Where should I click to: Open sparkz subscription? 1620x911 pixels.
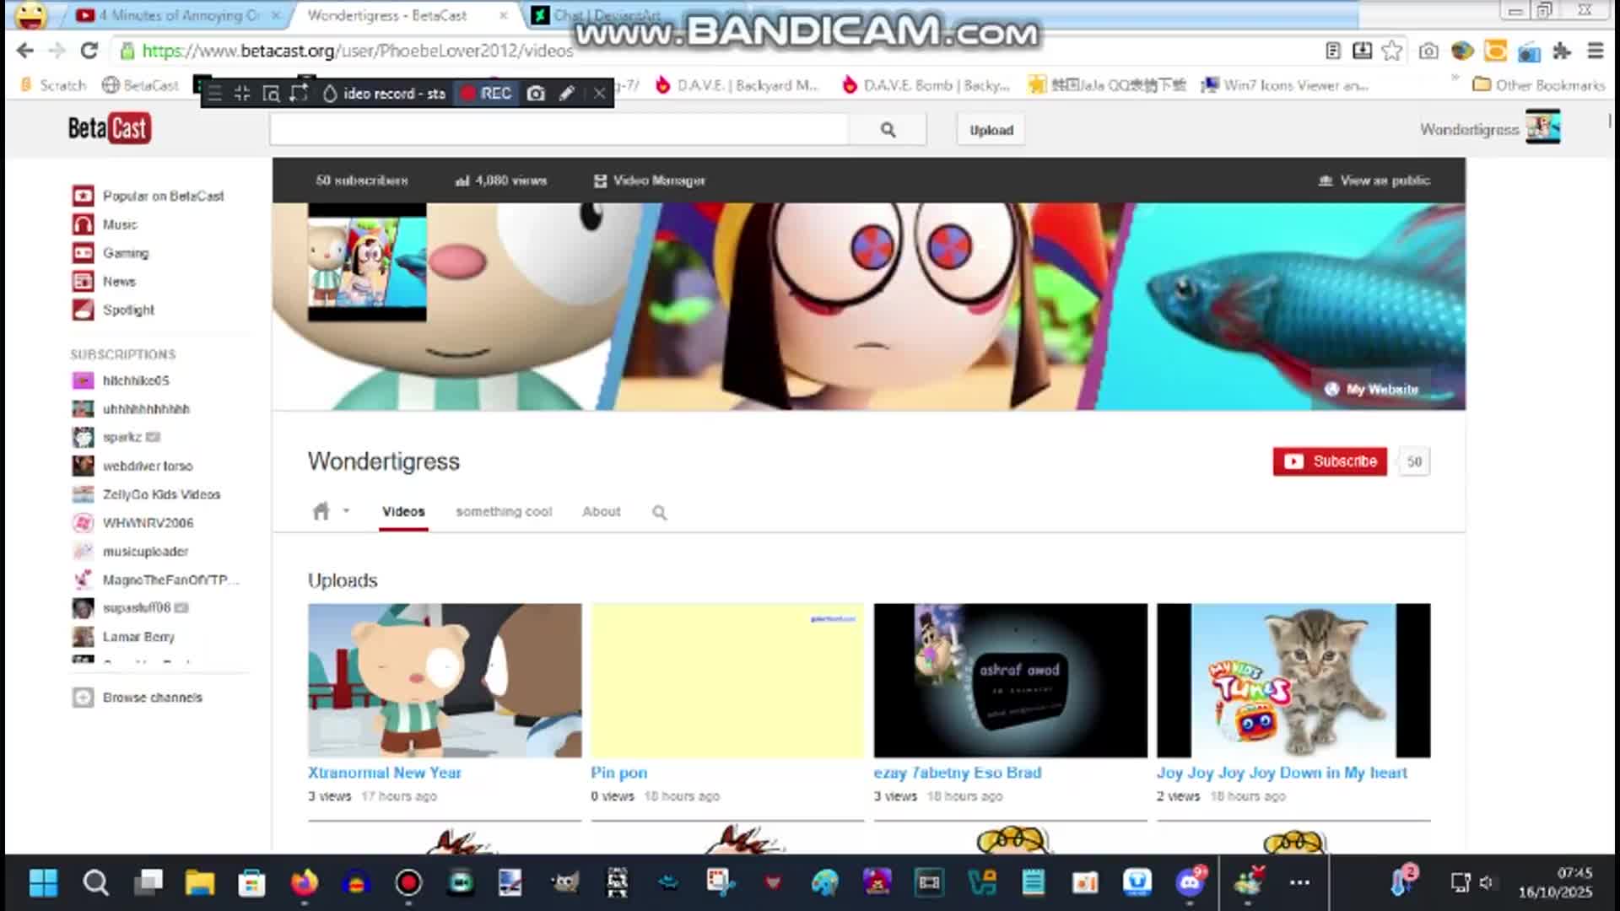click(x=121, y=437)
